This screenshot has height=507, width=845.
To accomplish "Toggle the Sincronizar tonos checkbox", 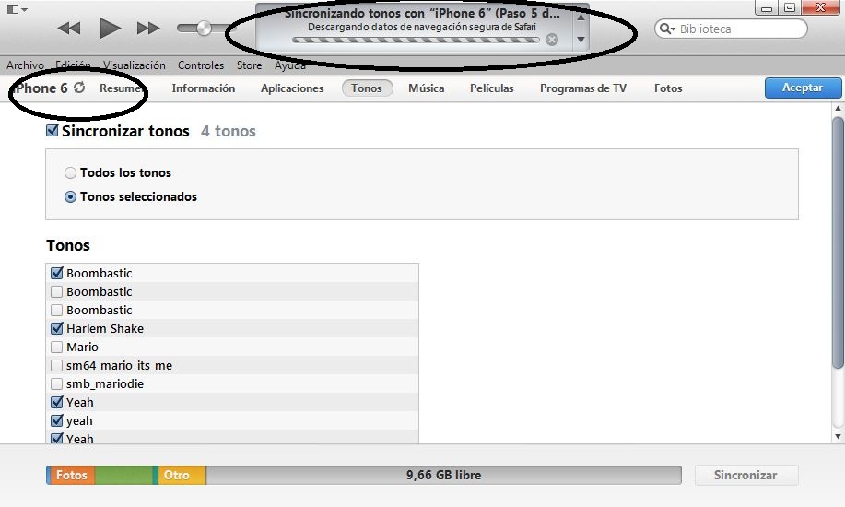I will (53, 131).
